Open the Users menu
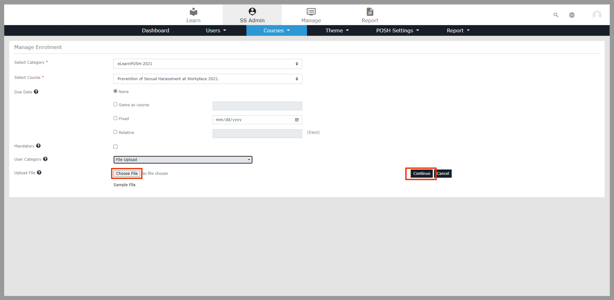614x300 pixels. coord(216,31)
